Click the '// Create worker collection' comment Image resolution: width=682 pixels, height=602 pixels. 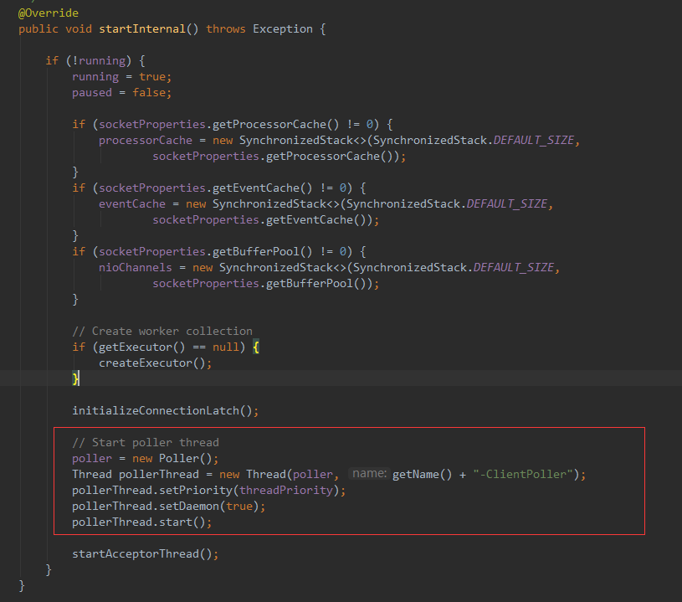click(162, 332)
